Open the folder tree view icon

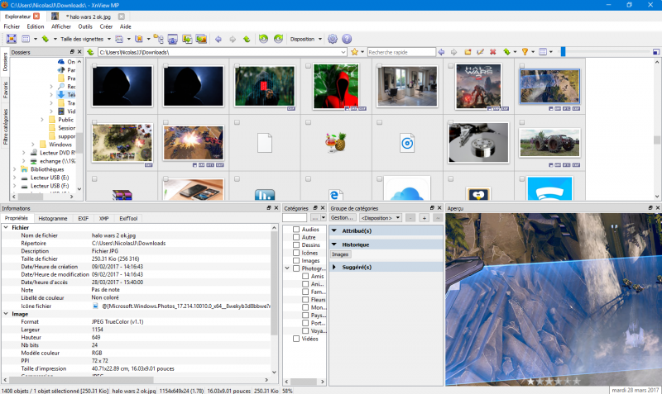pyautogui.click(x=158, y=39)
